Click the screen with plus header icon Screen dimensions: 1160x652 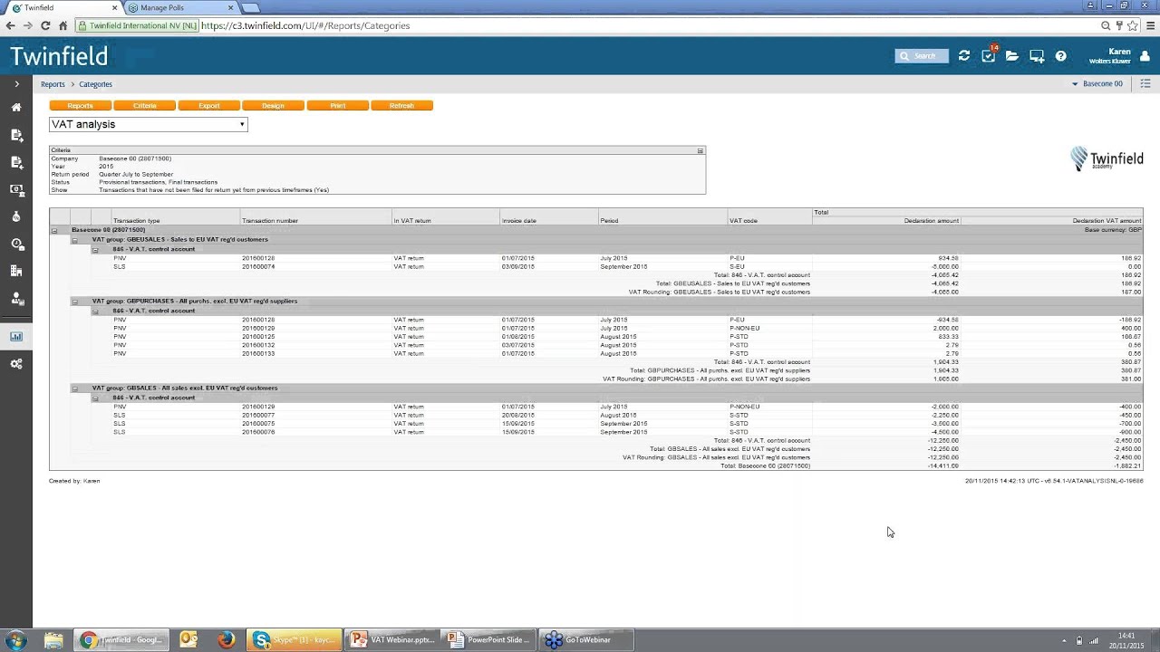1037,56
